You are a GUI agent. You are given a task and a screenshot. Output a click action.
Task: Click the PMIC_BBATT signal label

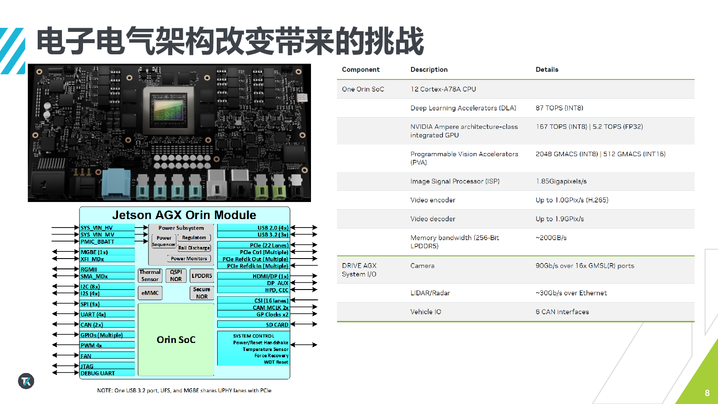coord(97,242)
